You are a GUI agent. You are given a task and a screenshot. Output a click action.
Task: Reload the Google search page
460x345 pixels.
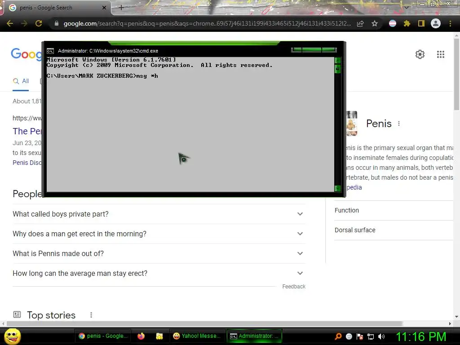(39, 23)
